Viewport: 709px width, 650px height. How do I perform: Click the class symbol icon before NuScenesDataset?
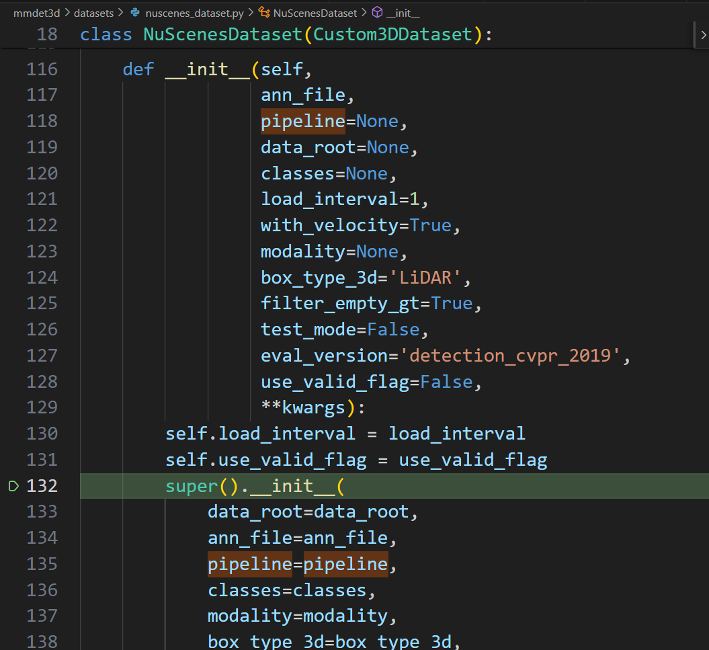tap(264, 13)
